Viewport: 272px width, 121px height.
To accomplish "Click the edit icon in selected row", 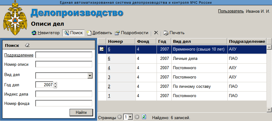I will coord(102,49).
